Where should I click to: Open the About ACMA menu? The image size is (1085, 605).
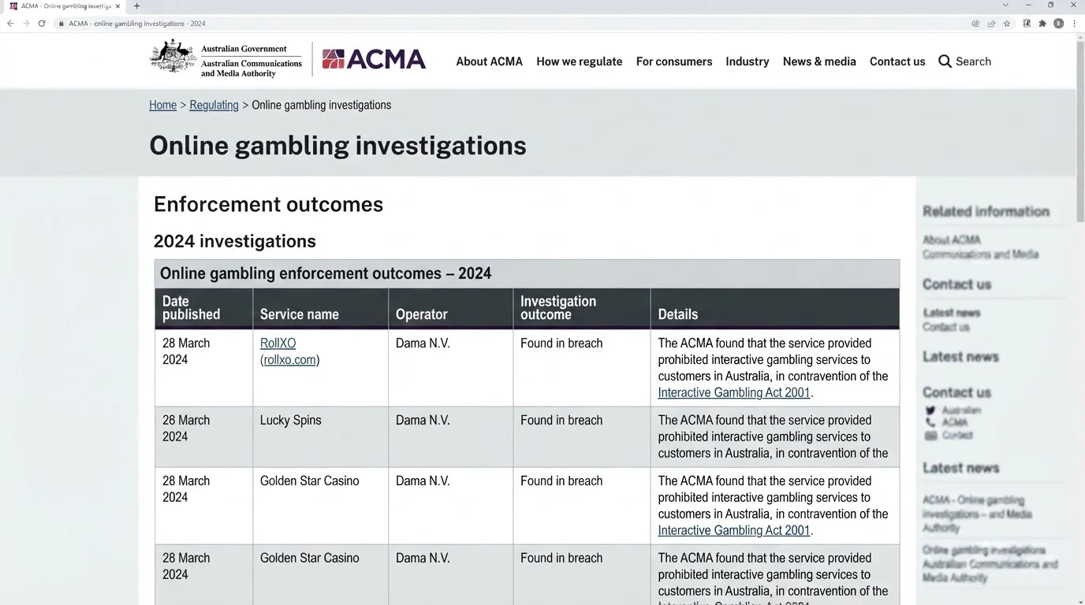coord(489,61)
